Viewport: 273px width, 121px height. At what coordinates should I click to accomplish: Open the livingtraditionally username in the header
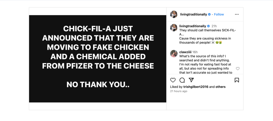(193, 14)
